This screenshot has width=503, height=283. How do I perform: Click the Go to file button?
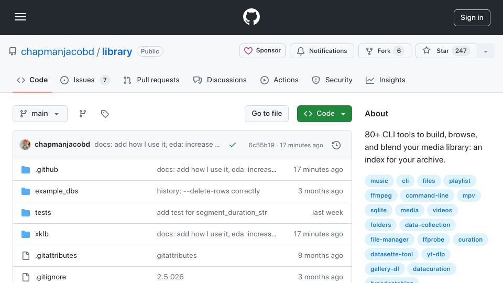click(267, 114)
